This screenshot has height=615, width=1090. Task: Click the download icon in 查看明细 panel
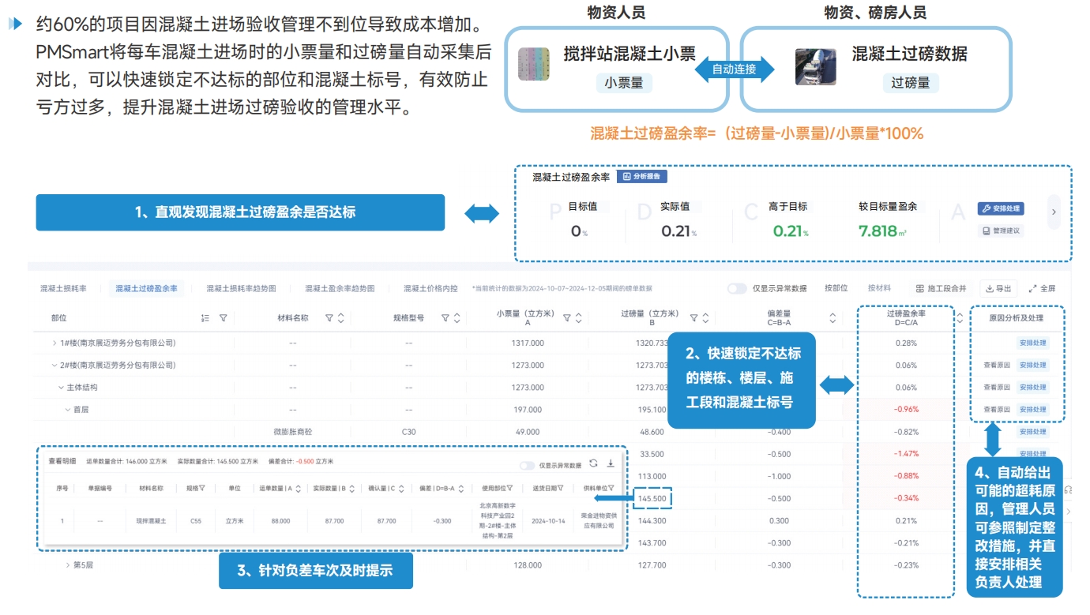tap(611, 463)
